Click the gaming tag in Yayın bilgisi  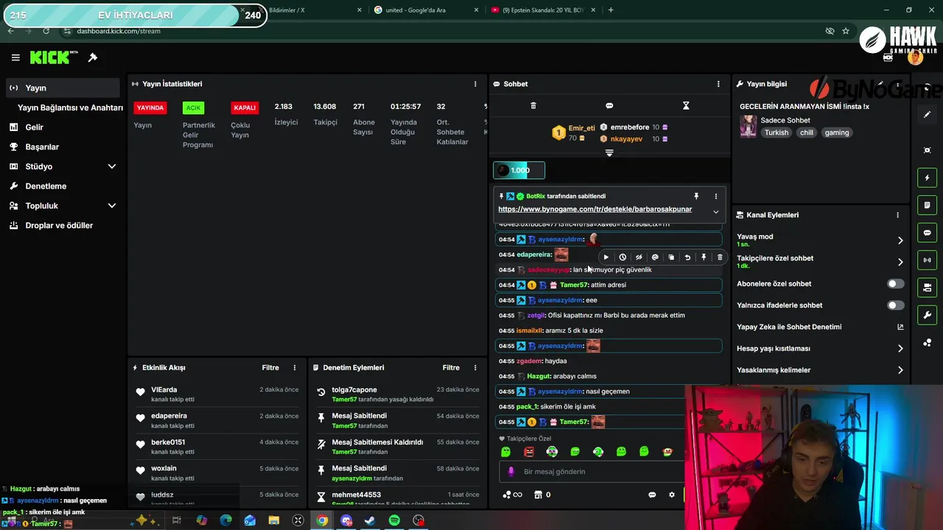coord(837,132)
